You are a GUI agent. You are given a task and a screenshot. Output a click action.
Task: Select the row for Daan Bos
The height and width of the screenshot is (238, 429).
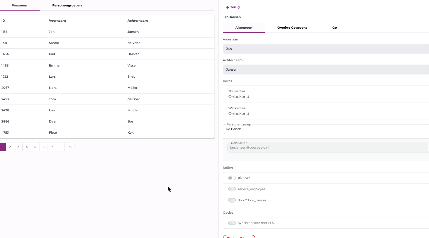pyautogui.click(x=107, y=121)
